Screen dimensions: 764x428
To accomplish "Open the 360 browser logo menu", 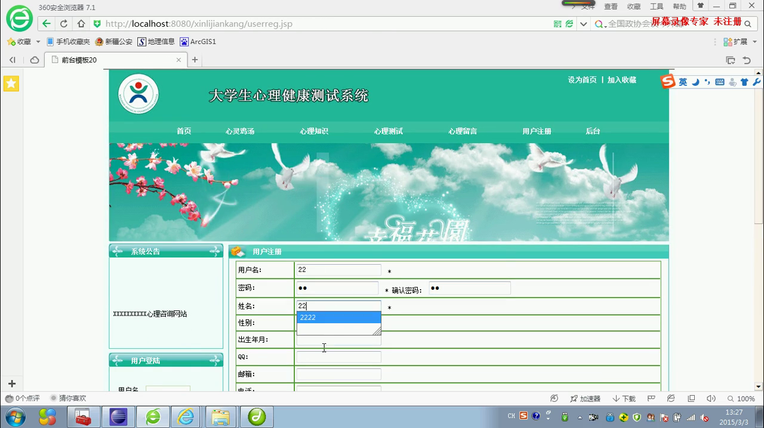I will [19, 18].
